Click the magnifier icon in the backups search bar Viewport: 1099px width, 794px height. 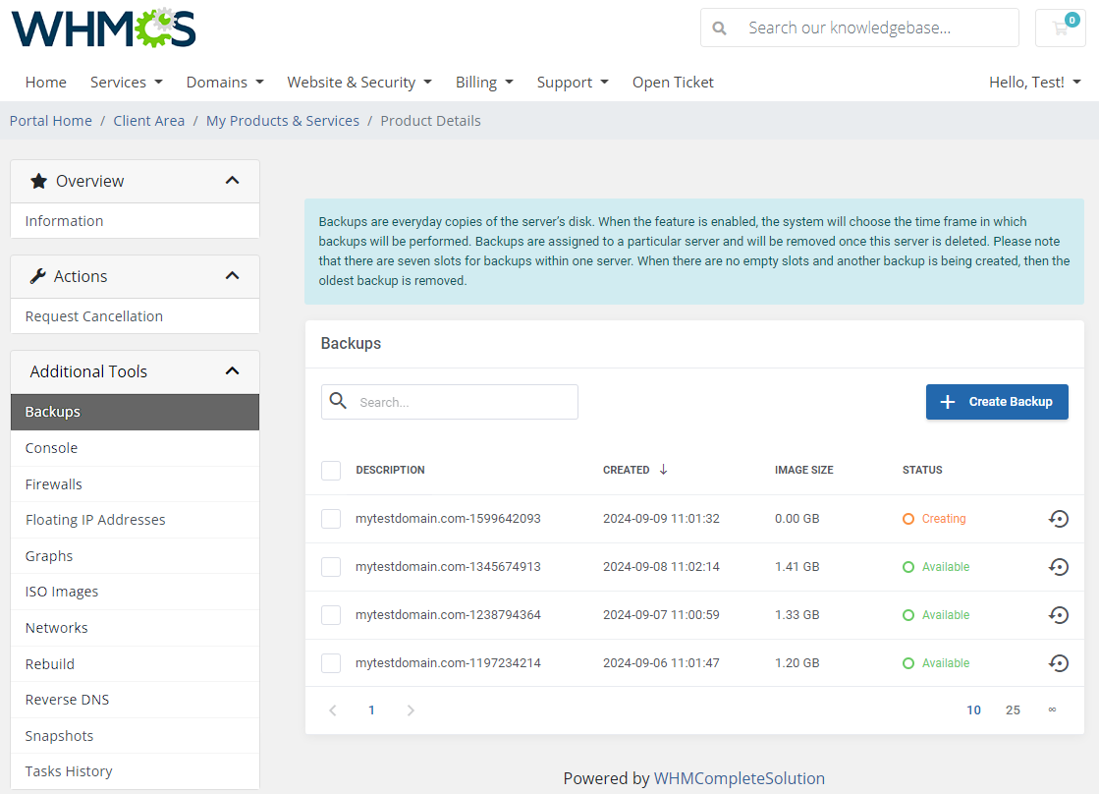(339, 401)
